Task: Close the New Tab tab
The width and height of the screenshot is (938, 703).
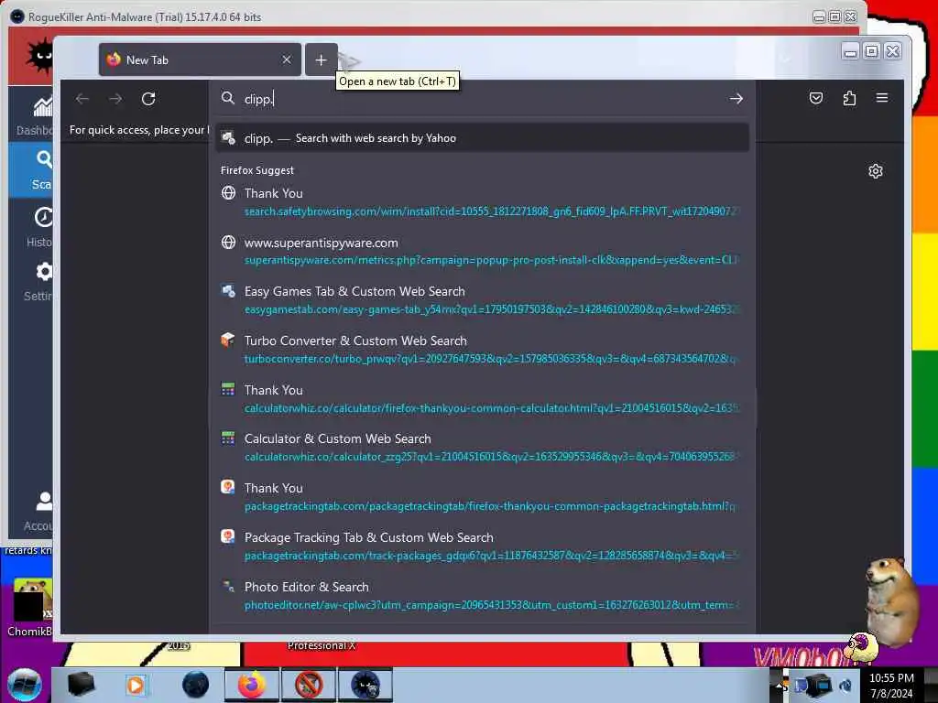Action: pyautogui.click(x=287, y=59)
